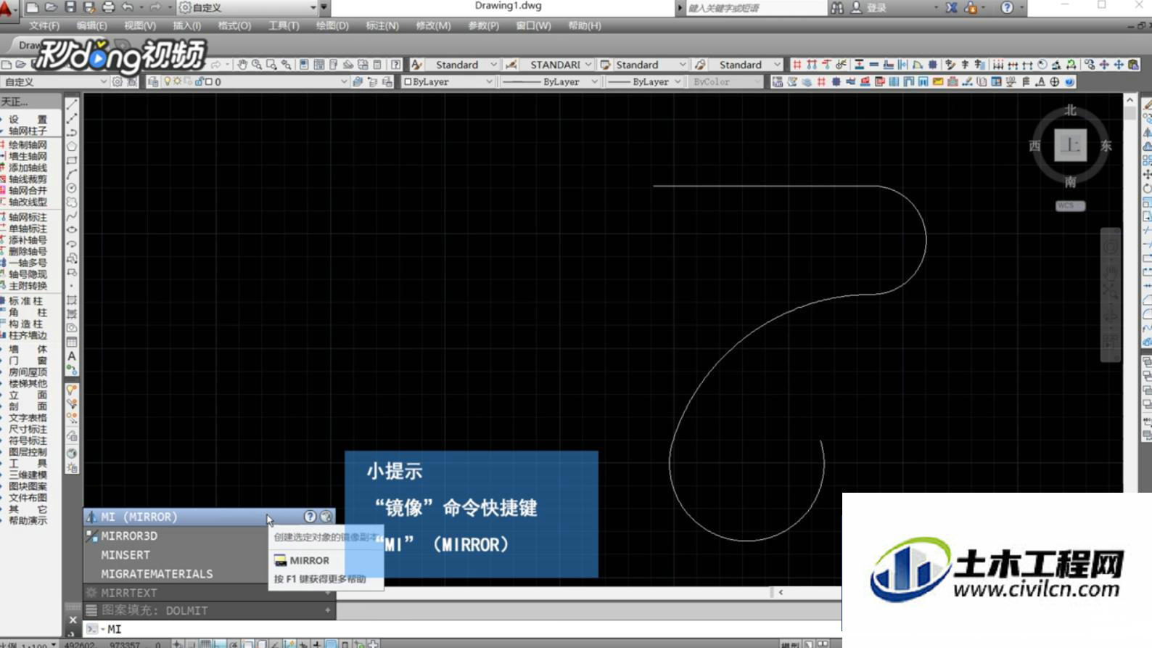
Task: Select MI (MIRROR) command suggestion
Action: pyautogui.click(x=209, y=517)
